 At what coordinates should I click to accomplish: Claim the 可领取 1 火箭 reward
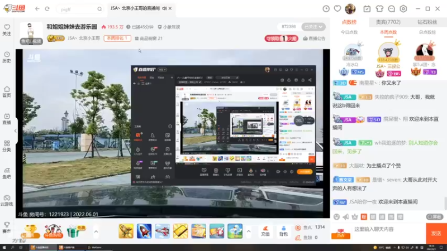click(x=282, y=38)
